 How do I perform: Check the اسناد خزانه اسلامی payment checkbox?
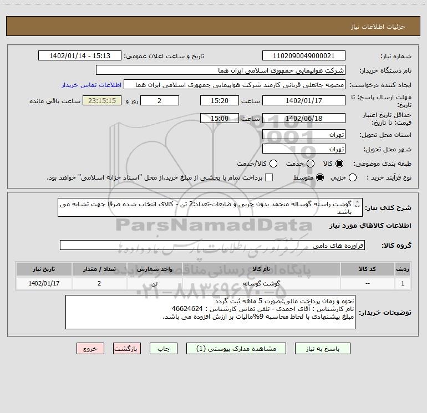tap(269, 177)
